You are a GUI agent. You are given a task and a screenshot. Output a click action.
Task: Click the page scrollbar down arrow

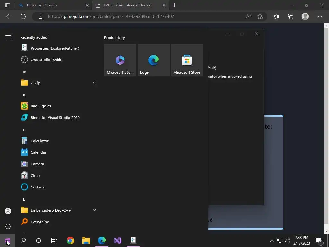(326, 231)
